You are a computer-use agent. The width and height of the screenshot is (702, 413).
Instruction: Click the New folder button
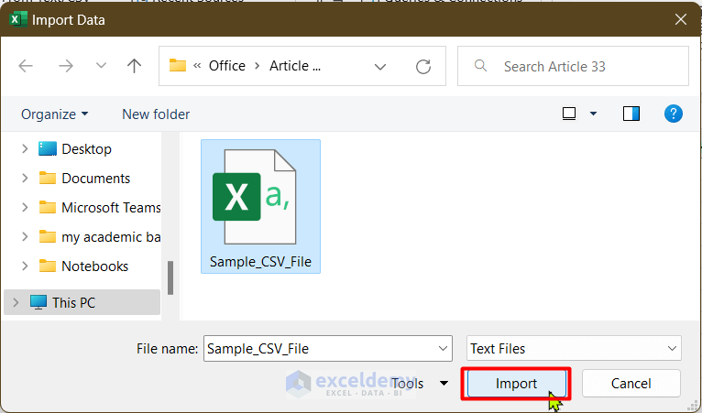pyautogui.click(x=156, y=114)
